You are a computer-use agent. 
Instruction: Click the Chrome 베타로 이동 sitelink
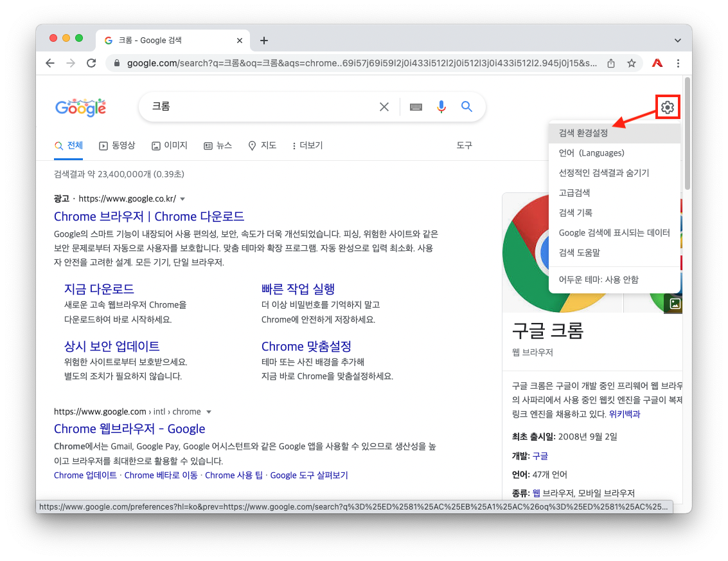(161, 475)
